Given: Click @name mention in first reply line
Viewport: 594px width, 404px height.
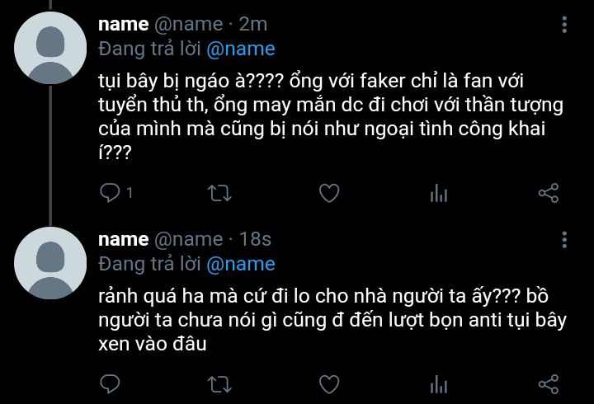Looking at the screenshot, I should point(241,49).
